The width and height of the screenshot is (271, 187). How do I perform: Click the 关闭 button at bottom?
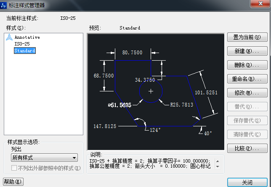[247, 182]
